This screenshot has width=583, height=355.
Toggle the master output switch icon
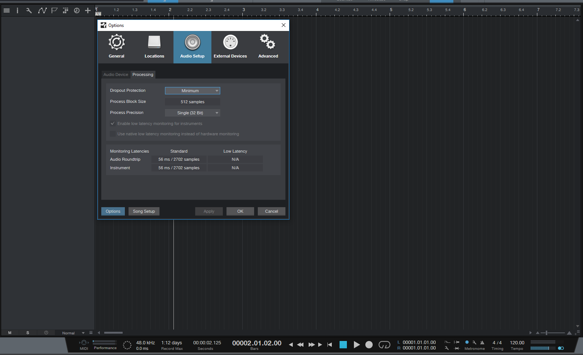pos(561,348)
